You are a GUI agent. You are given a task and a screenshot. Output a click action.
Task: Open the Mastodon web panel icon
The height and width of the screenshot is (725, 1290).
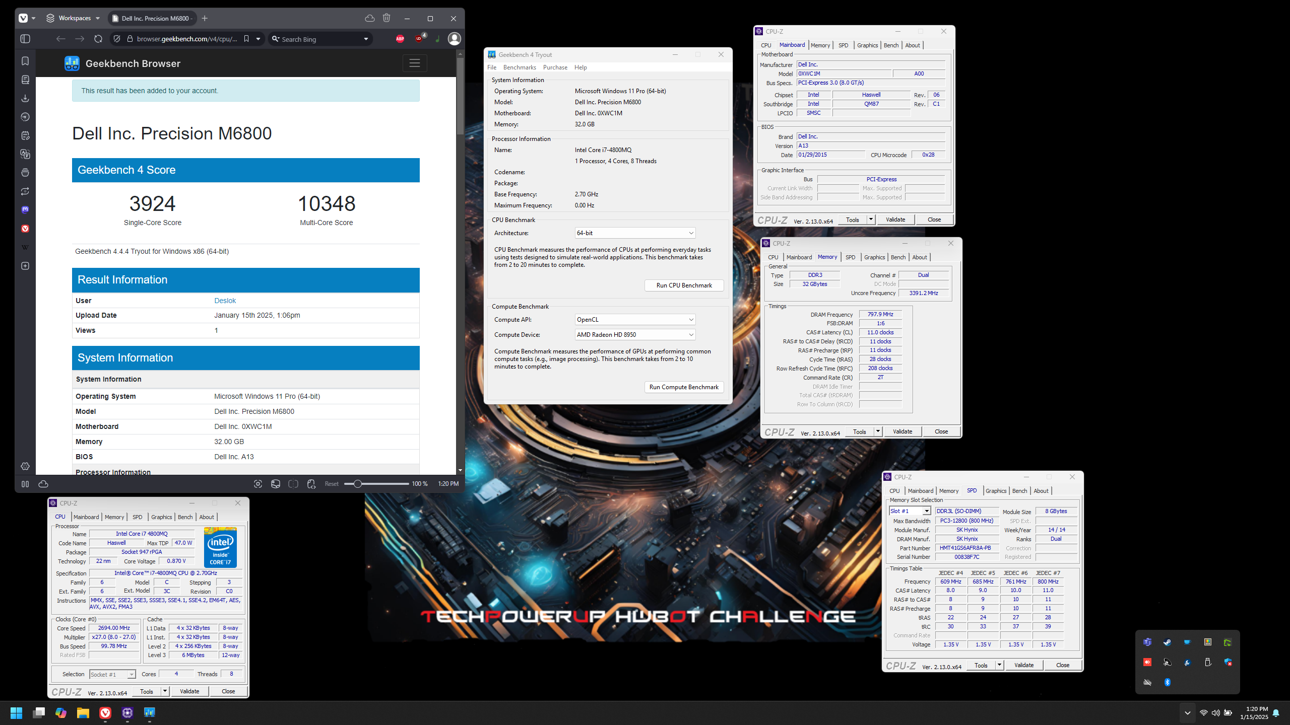pos(25,209)
